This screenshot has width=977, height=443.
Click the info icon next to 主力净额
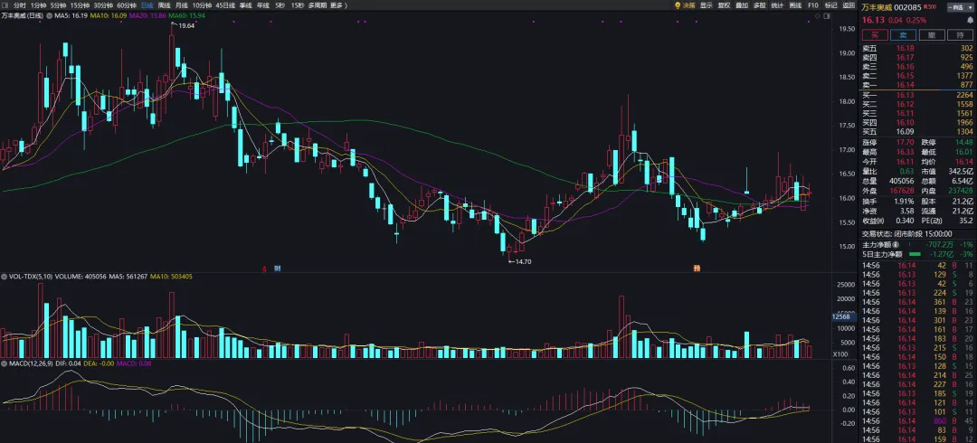896,245
